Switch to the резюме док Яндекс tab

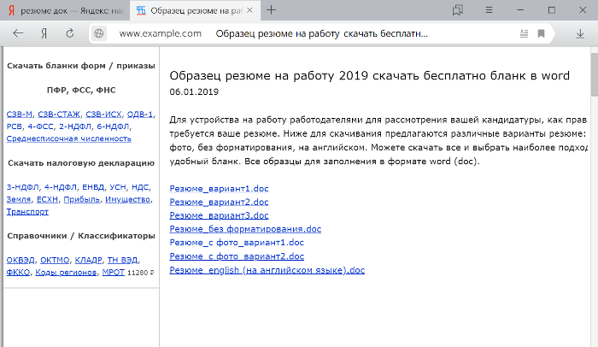[x=65, y=11]
